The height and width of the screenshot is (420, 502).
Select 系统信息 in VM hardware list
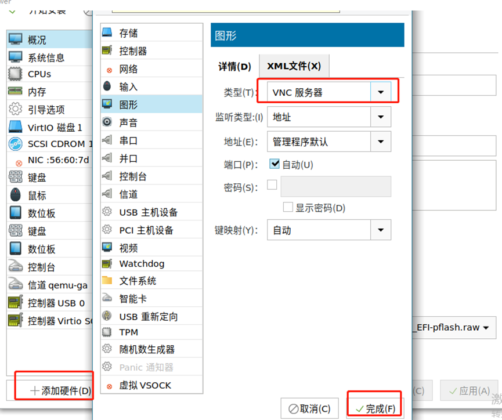tap(50, 57)
